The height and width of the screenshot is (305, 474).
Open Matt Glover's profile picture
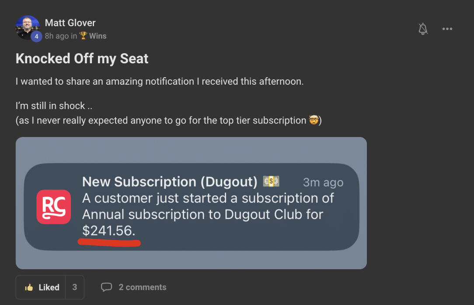coord(27,27)
